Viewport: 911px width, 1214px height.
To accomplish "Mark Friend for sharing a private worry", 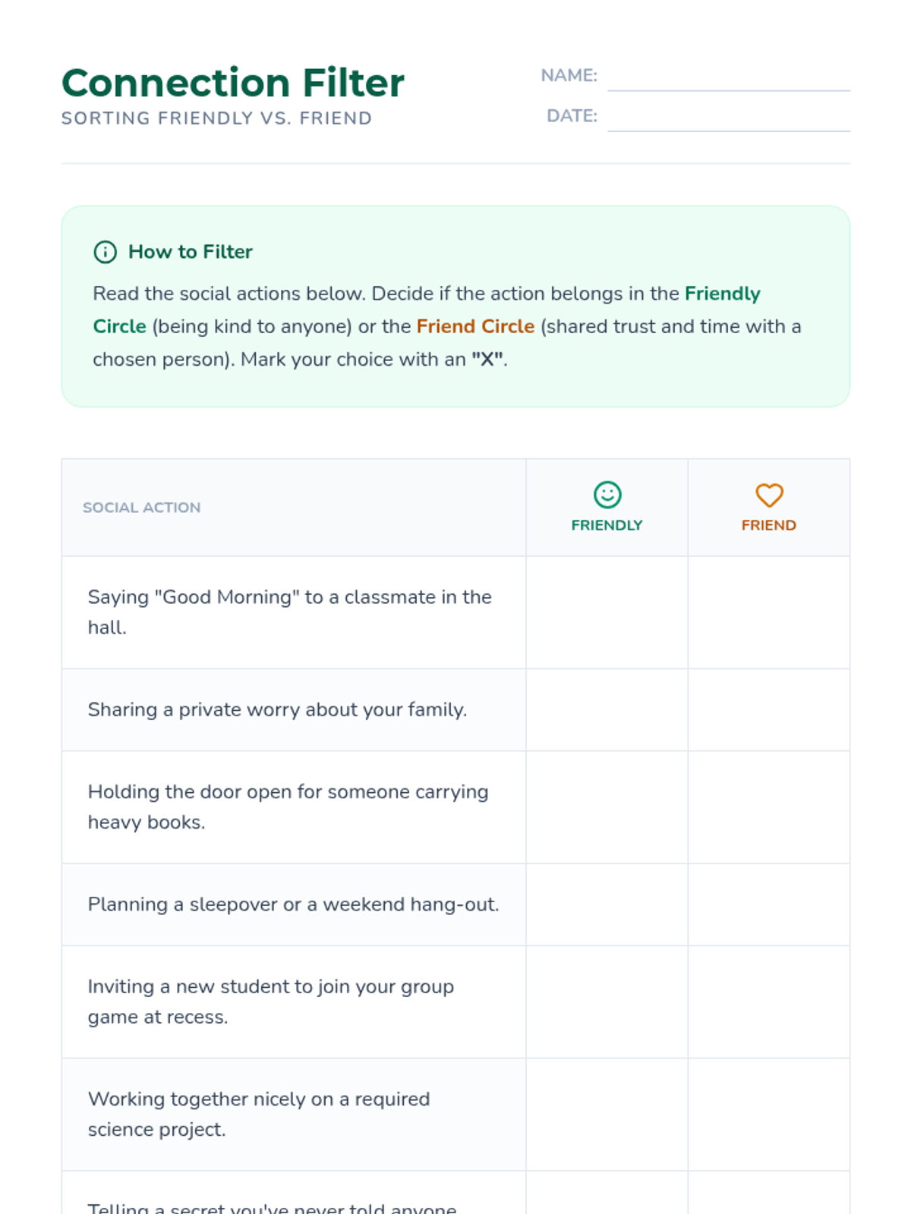I will 768,709.
